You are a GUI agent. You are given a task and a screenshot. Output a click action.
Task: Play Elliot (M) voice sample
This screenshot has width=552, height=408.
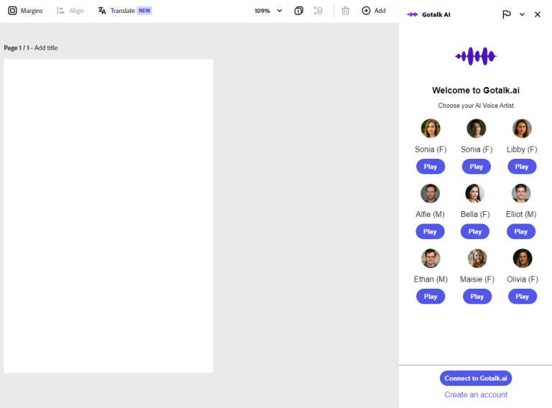click(x=520, y=231)
